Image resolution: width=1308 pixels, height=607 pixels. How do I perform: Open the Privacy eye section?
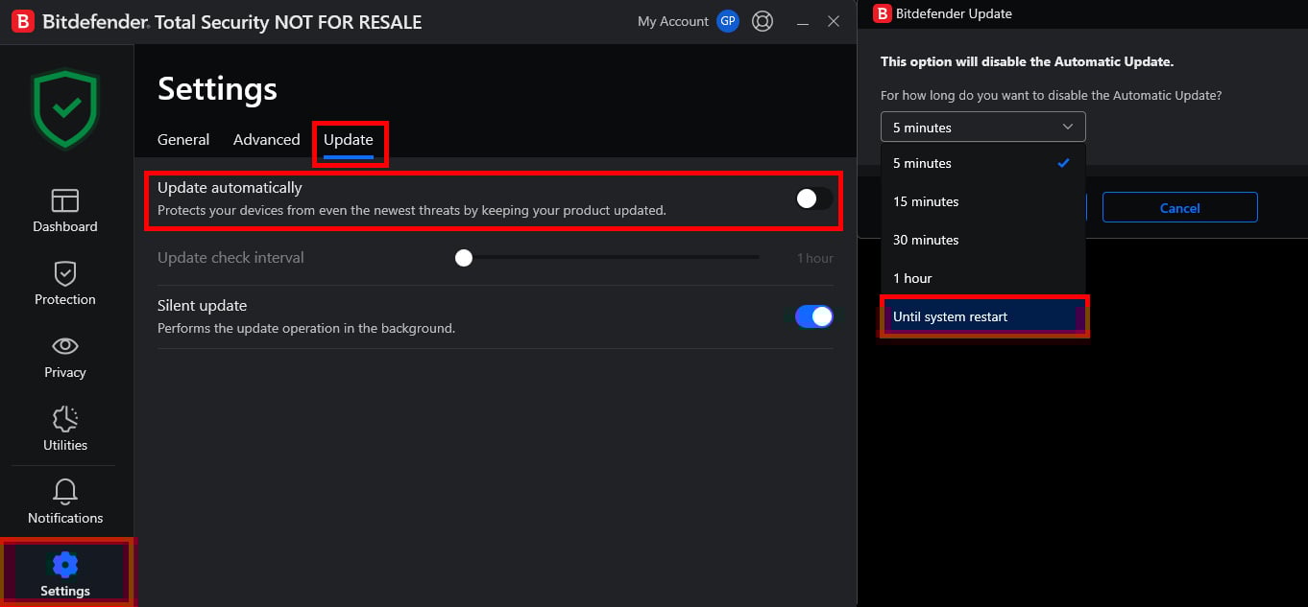pyautogui.click(x=65, y=357)
